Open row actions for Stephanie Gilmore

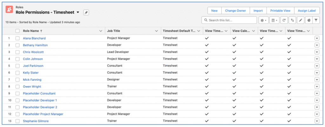click(x=317, y=121)
